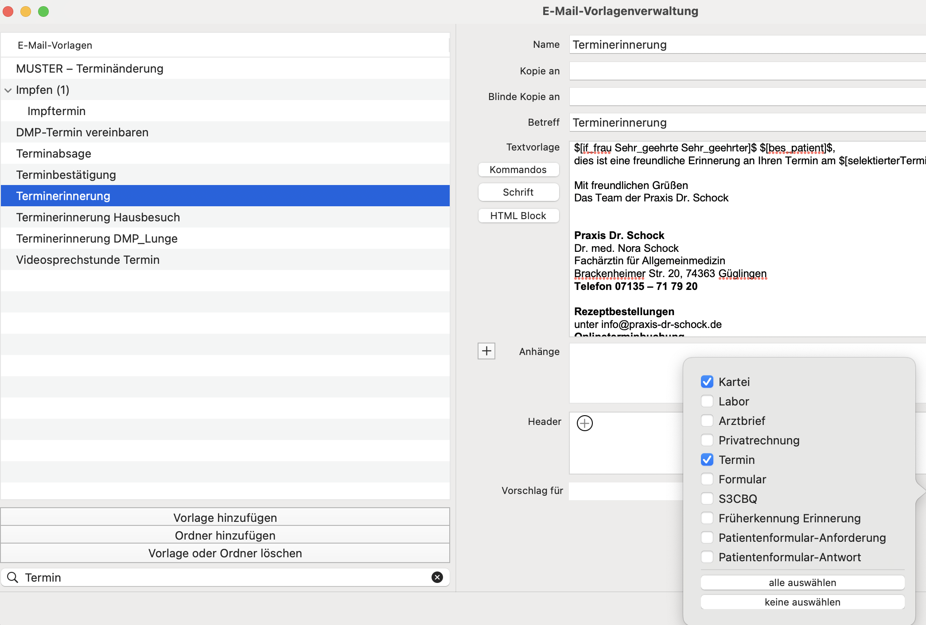This screenshot has width=926, height=625.
Task: Check the Früherkennung Erinnerung option
Action: pos(707,518)
